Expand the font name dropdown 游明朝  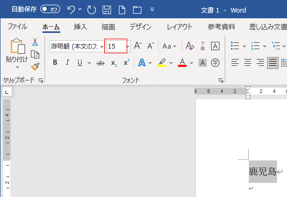click(102, 47)
